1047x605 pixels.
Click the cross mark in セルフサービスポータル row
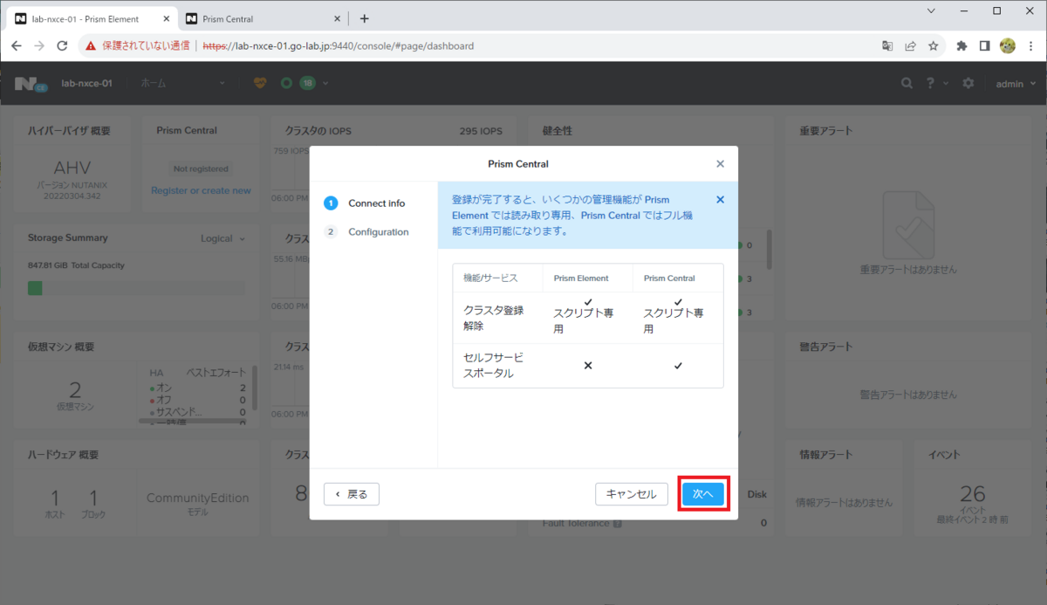click(588, 366)
